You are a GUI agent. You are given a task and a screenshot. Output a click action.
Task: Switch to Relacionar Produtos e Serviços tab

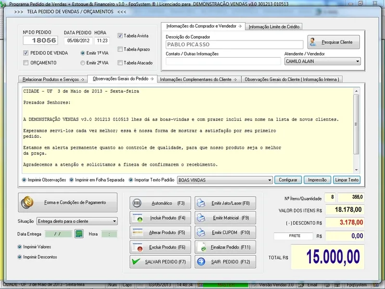53,79
